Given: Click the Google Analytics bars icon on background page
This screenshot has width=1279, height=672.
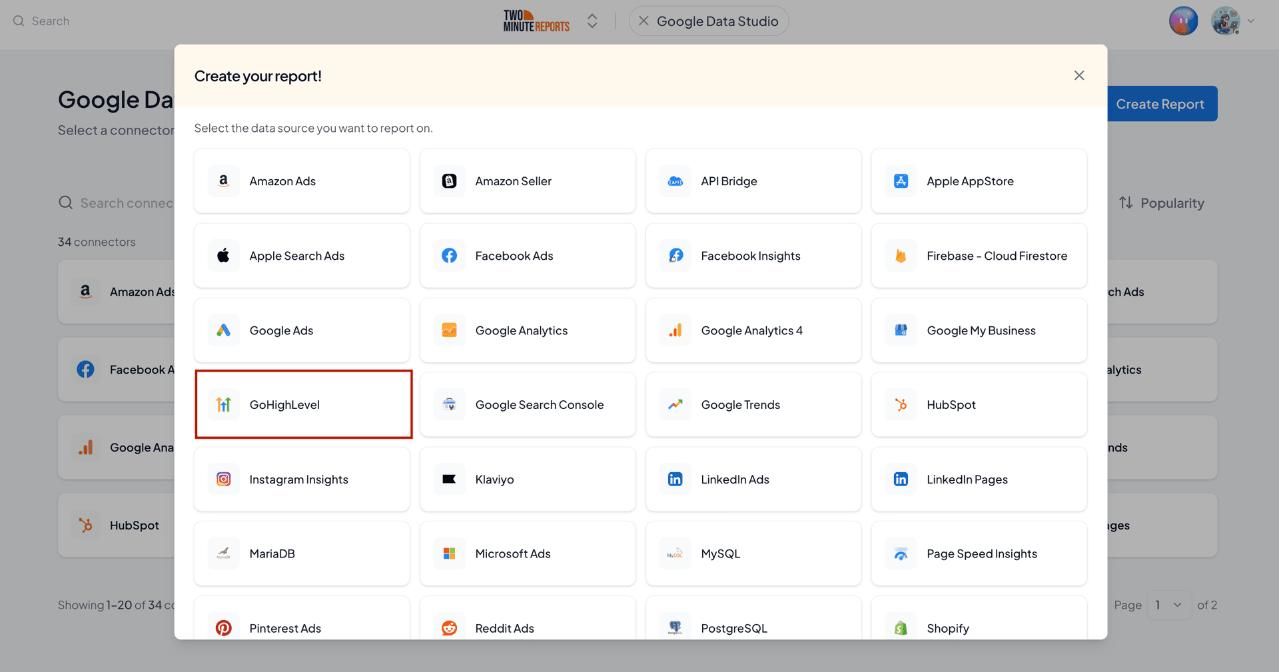Looking at the screenshot, I should 85,448.
